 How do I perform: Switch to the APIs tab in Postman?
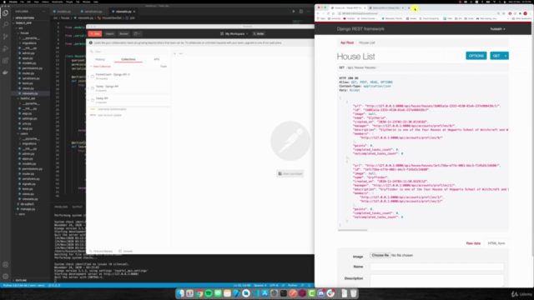point(156,59)
